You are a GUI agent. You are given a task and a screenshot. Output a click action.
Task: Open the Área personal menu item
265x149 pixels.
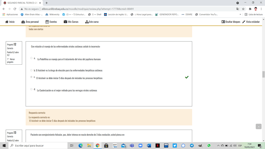click(30, 22)
